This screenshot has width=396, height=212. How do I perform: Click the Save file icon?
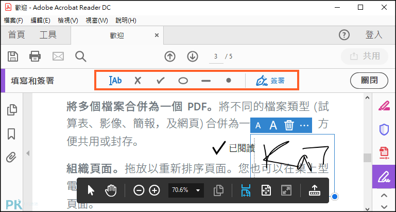(13, 56)
